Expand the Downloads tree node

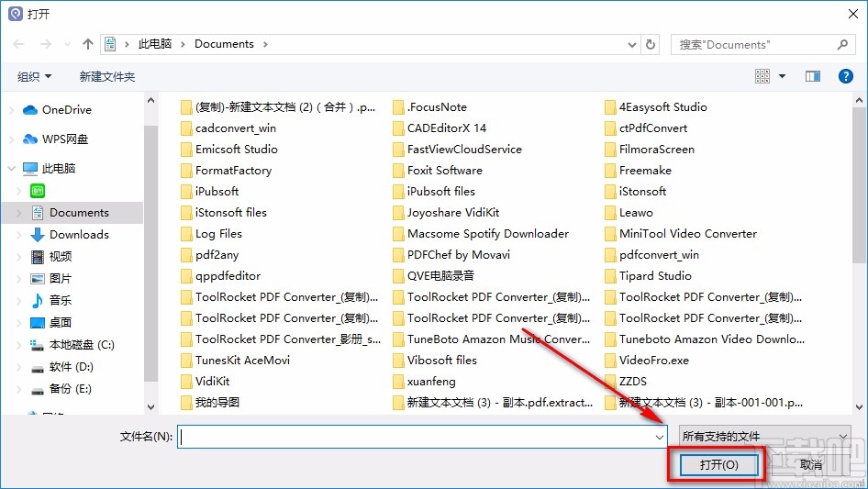point(19,235)
